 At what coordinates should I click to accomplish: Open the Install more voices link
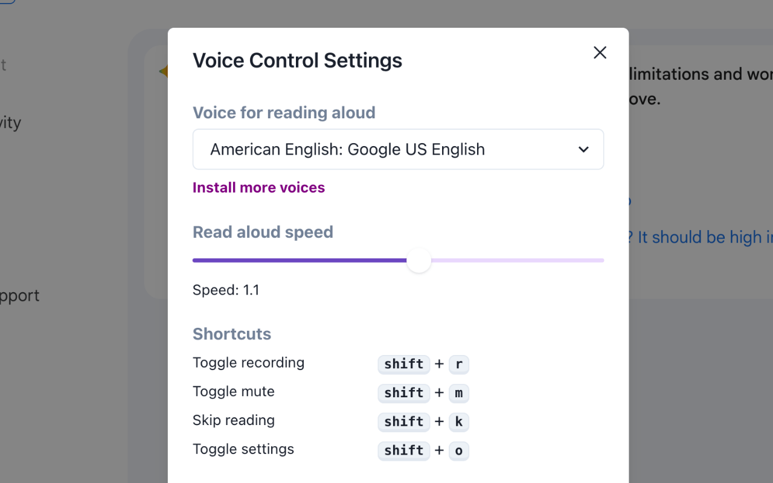[x=258, y=187]
